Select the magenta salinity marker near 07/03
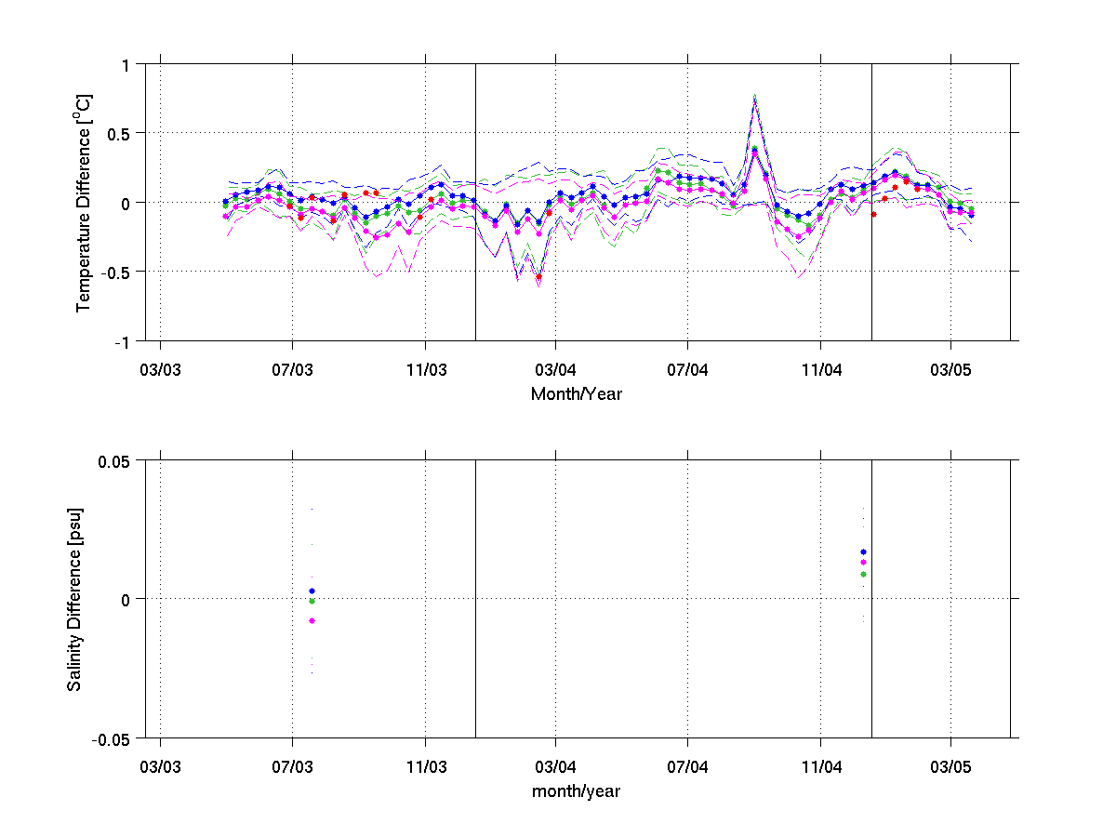1116x837 pixels. coord(312,620)
